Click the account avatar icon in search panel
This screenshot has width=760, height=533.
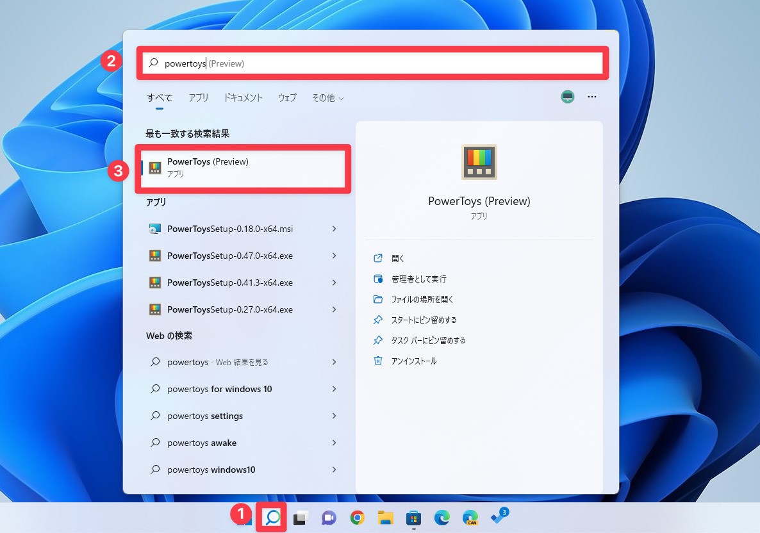click(x=568, y=97)
